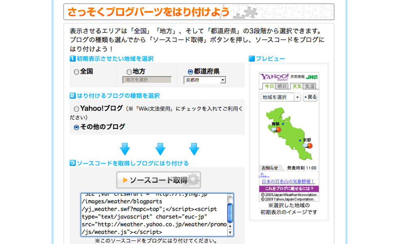The width and height of the screenshot is (405, 244).
Task: Click the ※選択した地域の caption text
Action: coord(289,205)
